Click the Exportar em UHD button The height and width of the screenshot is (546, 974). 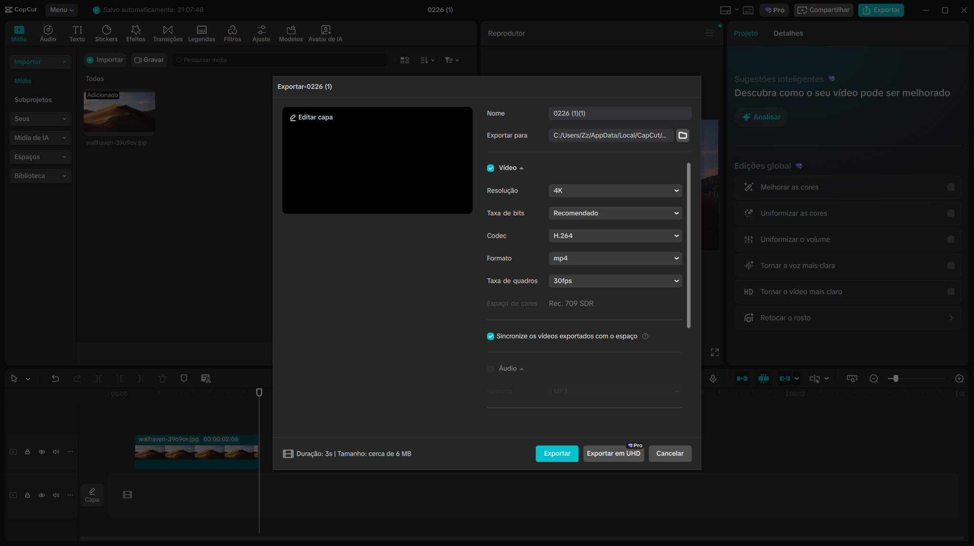pos(613,453)
